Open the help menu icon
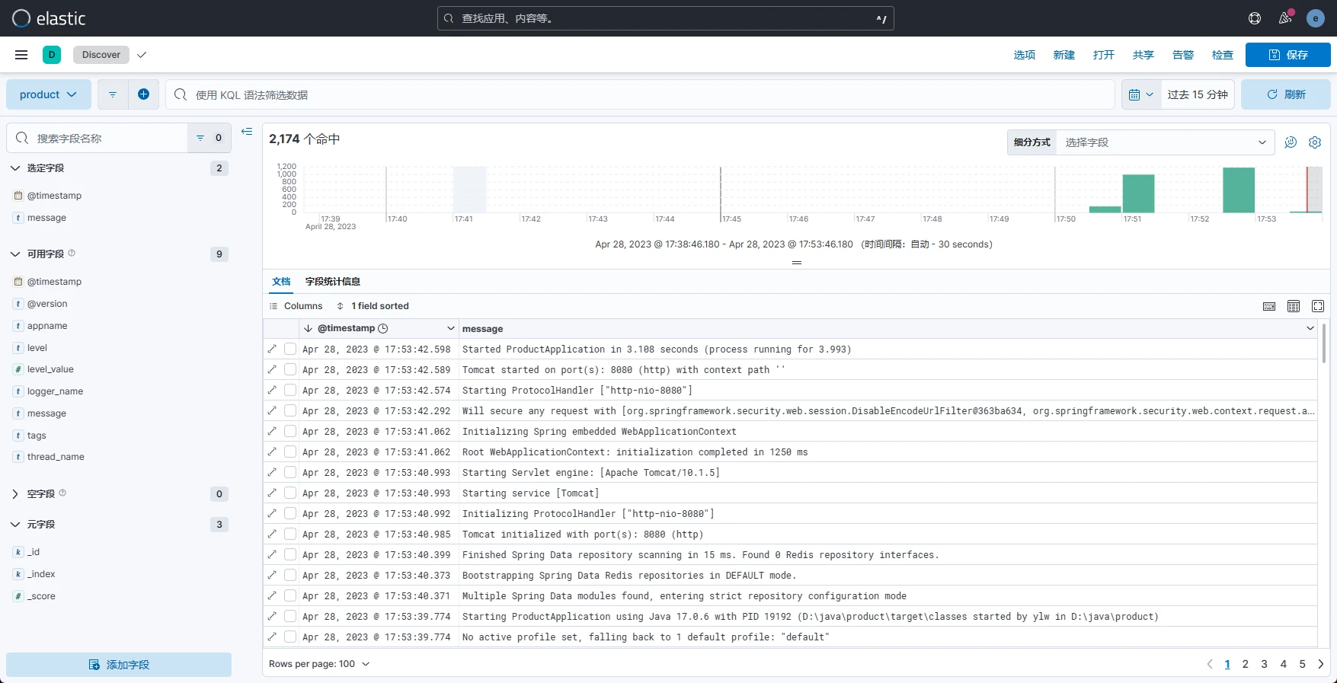The image size is (1337, 683). tap(1255, 18)
